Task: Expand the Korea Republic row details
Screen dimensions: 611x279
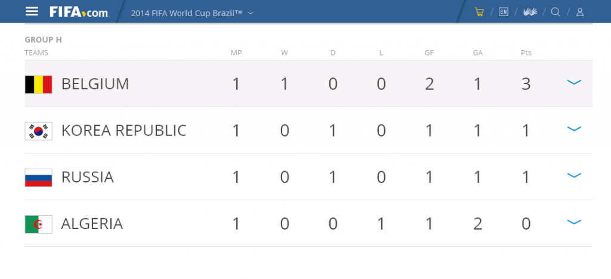Action: pos(574,129)
